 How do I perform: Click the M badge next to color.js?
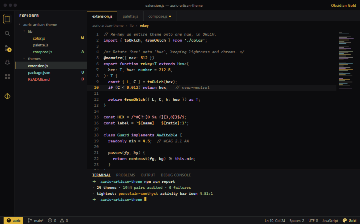82,38
